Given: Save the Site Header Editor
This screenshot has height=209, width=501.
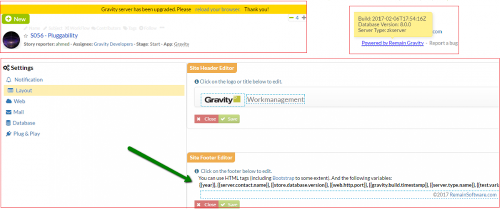Looking at the screenshot, I should [229, 119].
